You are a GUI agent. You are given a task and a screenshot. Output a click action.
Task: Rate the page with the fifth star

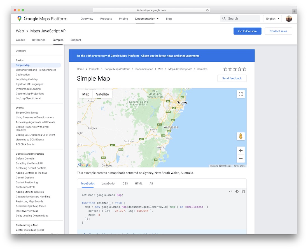tap(244, 69)
